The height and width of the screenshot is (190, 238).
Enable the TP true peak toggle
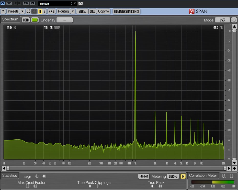(183, 176)
